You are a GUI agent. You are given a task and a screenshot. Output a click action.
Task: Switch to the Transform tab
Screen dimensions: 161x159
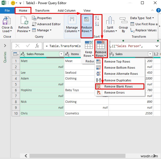[x=42, y=11]
